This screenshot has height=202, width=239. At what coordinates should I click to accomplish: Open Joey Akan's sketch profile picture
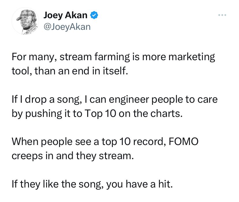point(25,21)
